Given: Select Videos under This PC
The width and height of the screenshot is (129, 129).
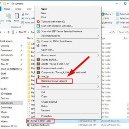Looking at the screenshot, I should pos(4,121).
